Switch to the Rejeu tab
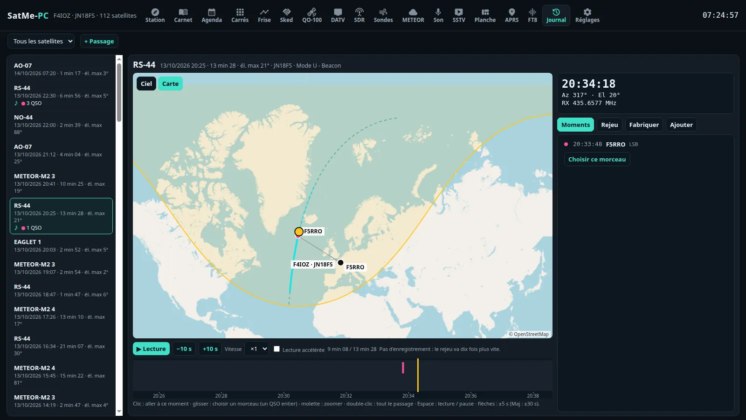The height and width of the screenshot is (420, 746). [x=609, y=125]
